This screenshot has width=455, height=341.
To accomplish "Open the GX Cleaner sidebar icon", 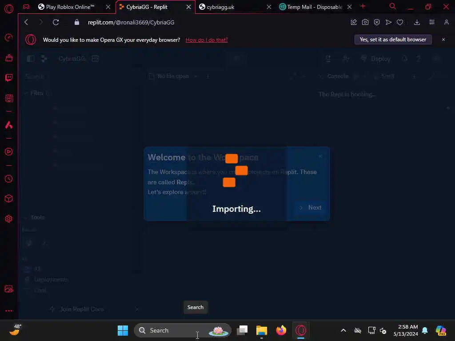I will click(x=9, y=58).
